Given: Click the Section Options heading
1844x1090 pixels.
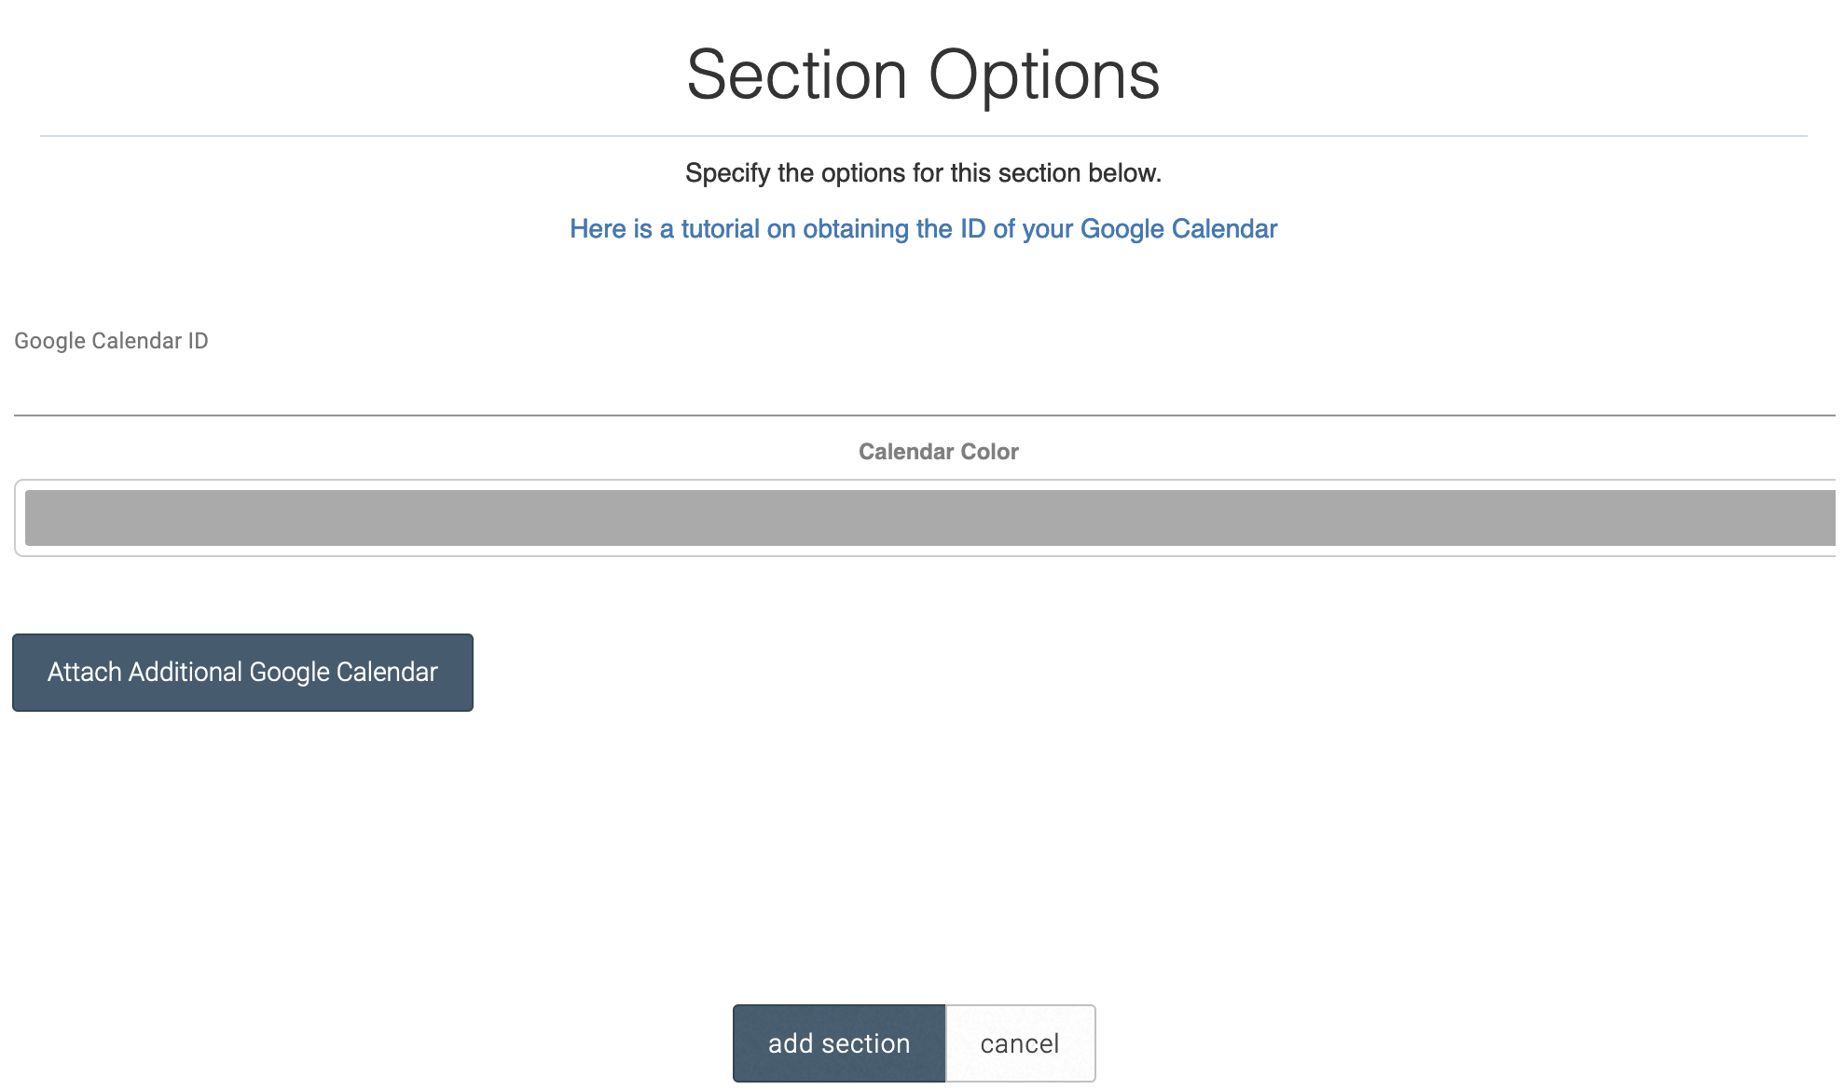Looking at the screenshot, I should coord(923,75).
